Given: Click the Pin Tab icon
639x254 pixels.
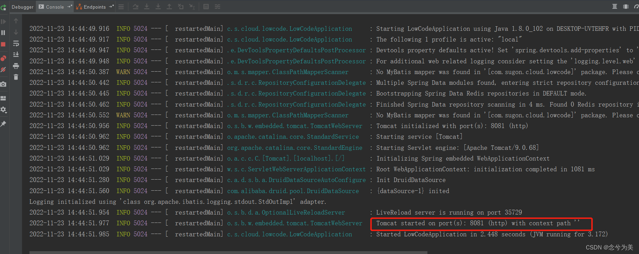Looking at the screenshot, I should [3, 124].
